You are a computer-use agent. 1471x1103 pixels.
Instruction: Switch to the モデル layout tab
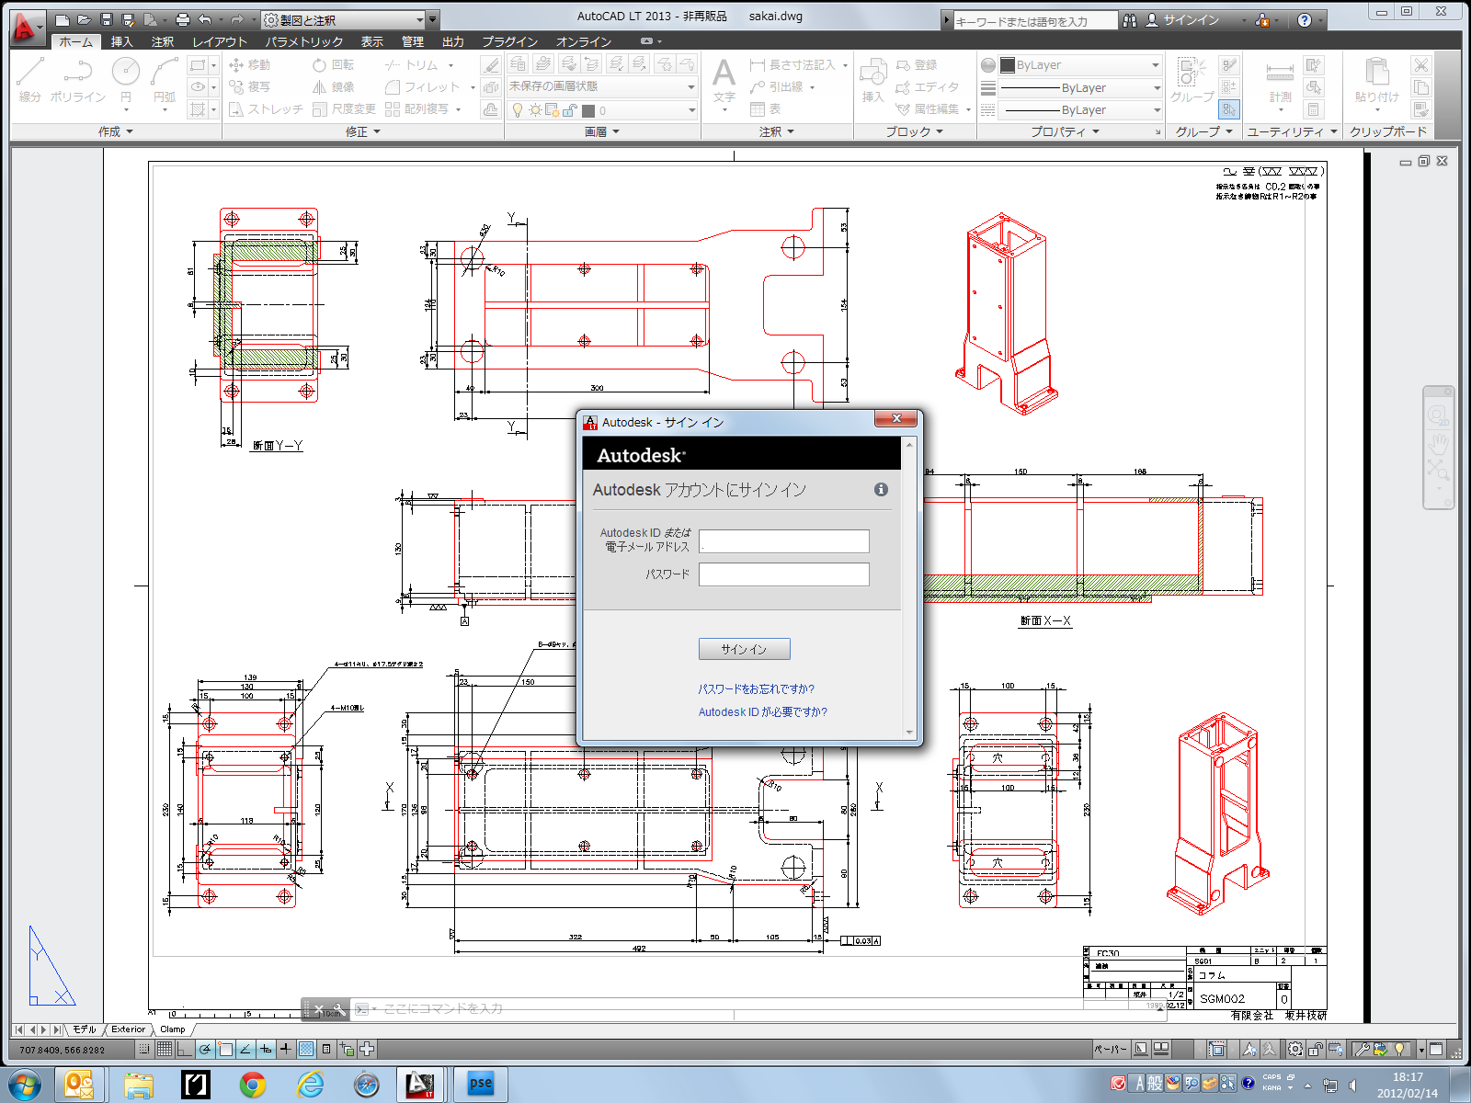pos(85,1029)
